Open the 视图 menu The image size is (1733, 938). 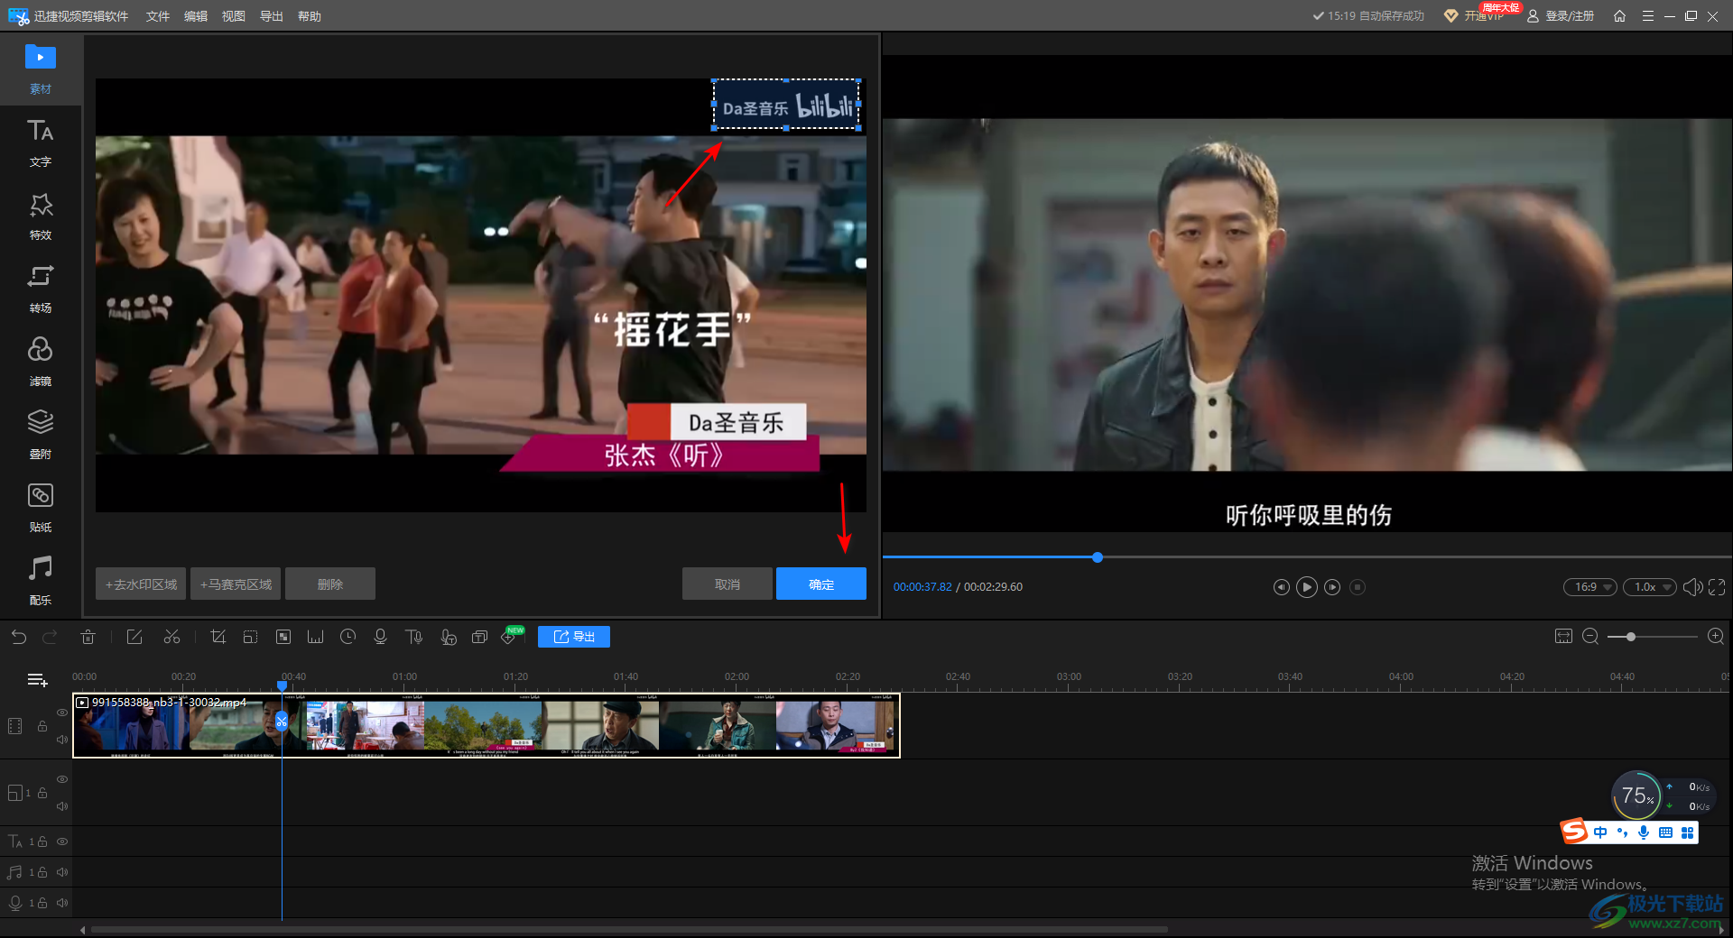234,16
